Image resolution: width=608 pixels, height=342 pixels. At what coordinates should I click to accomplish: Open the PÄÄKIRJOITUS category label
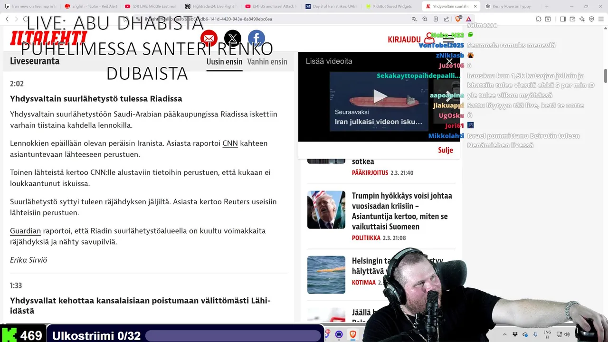point(370,173)
